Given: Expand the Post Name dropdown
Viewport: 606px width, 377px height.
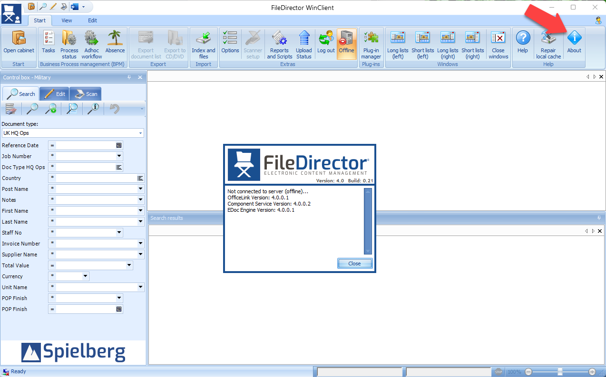Looking at the screenshot, I should [140, 189].
